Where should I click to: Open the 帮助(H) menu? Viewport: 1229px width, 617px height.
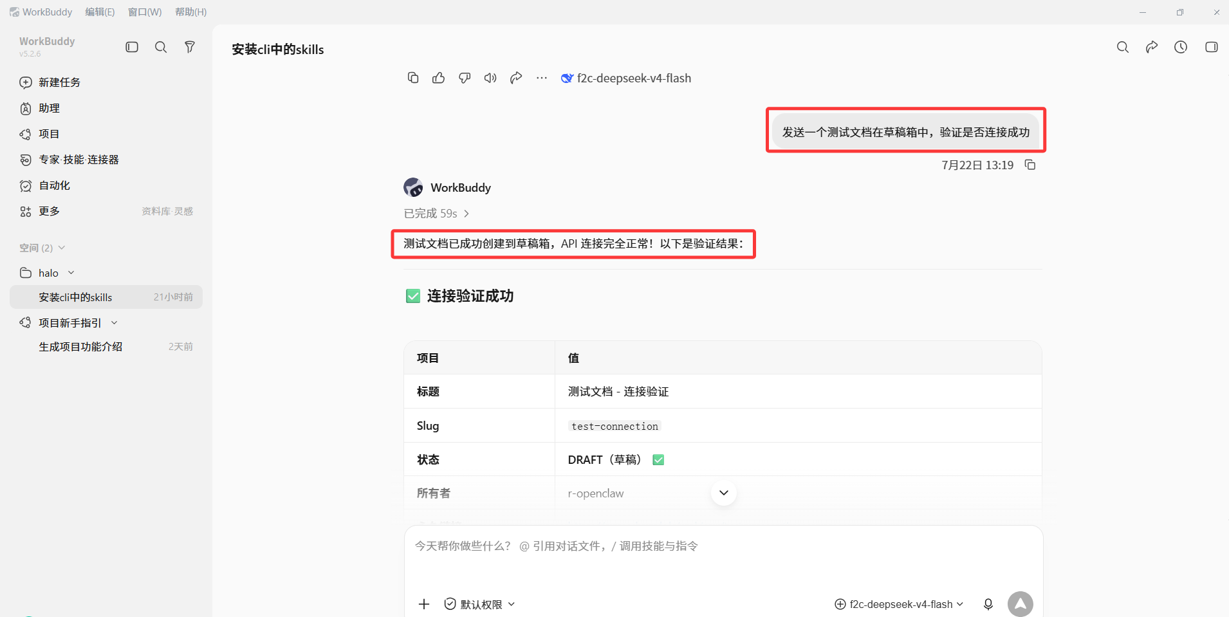tap(191, 12)
